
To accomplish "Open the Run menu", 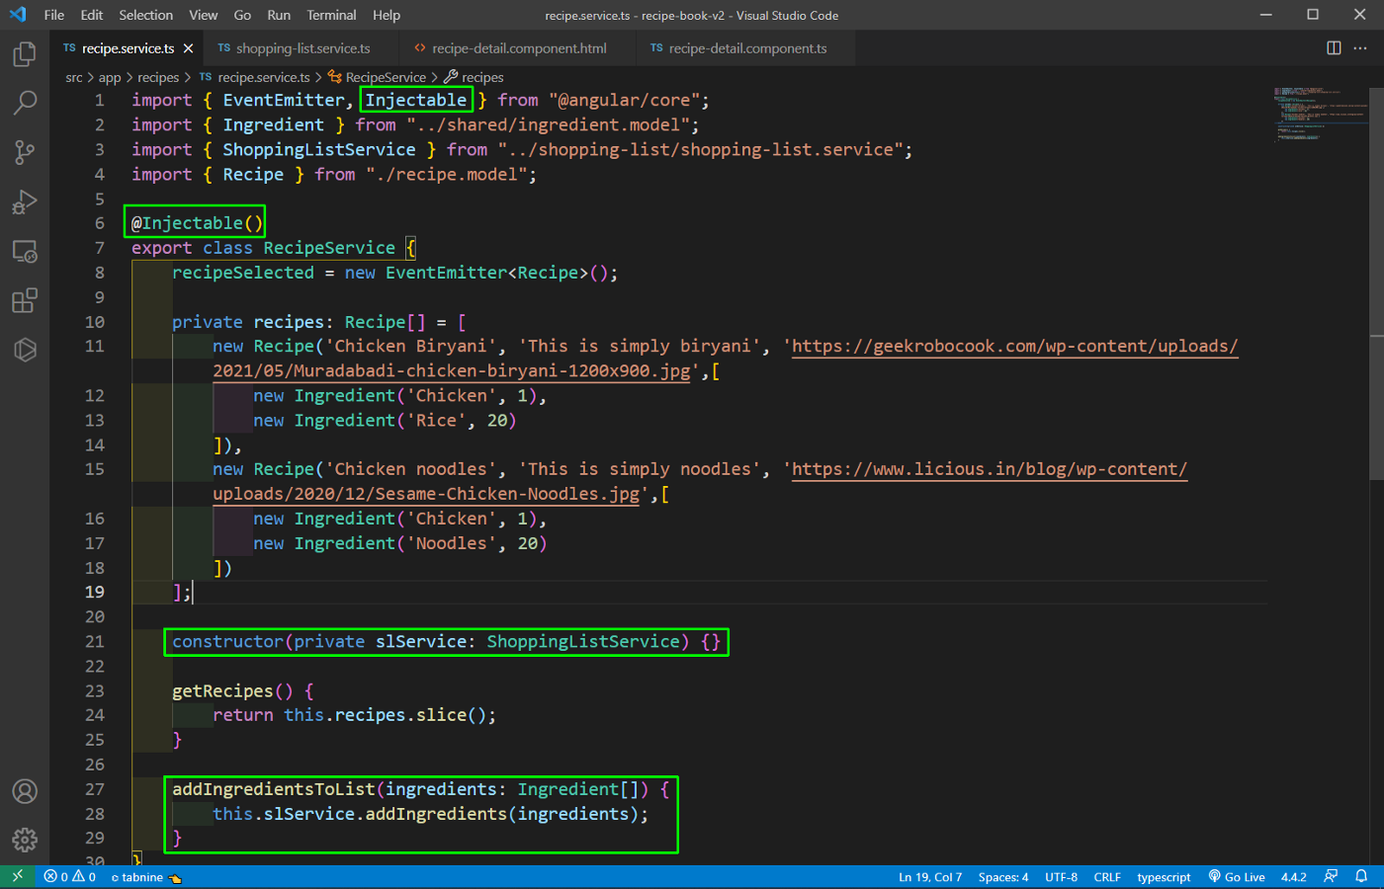I will 279,15.
